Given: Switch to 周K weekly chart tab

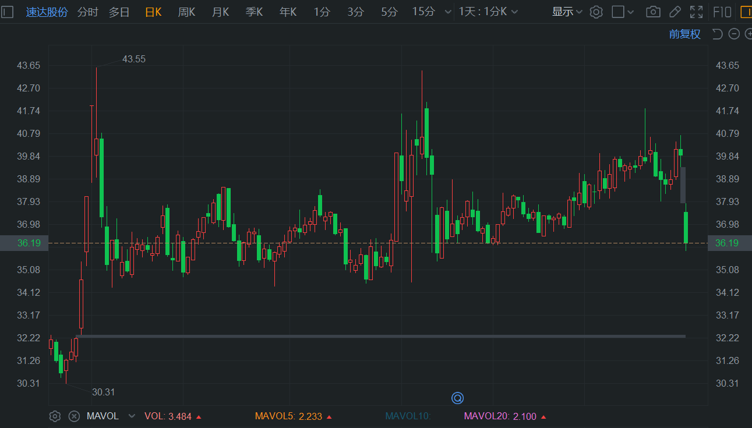Looking at the screenshot, I should [186, 12].
